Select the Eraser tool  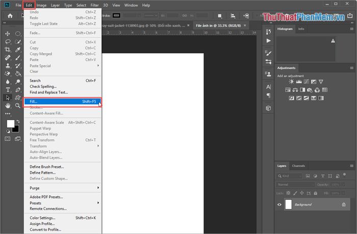(x=8, y=74)
